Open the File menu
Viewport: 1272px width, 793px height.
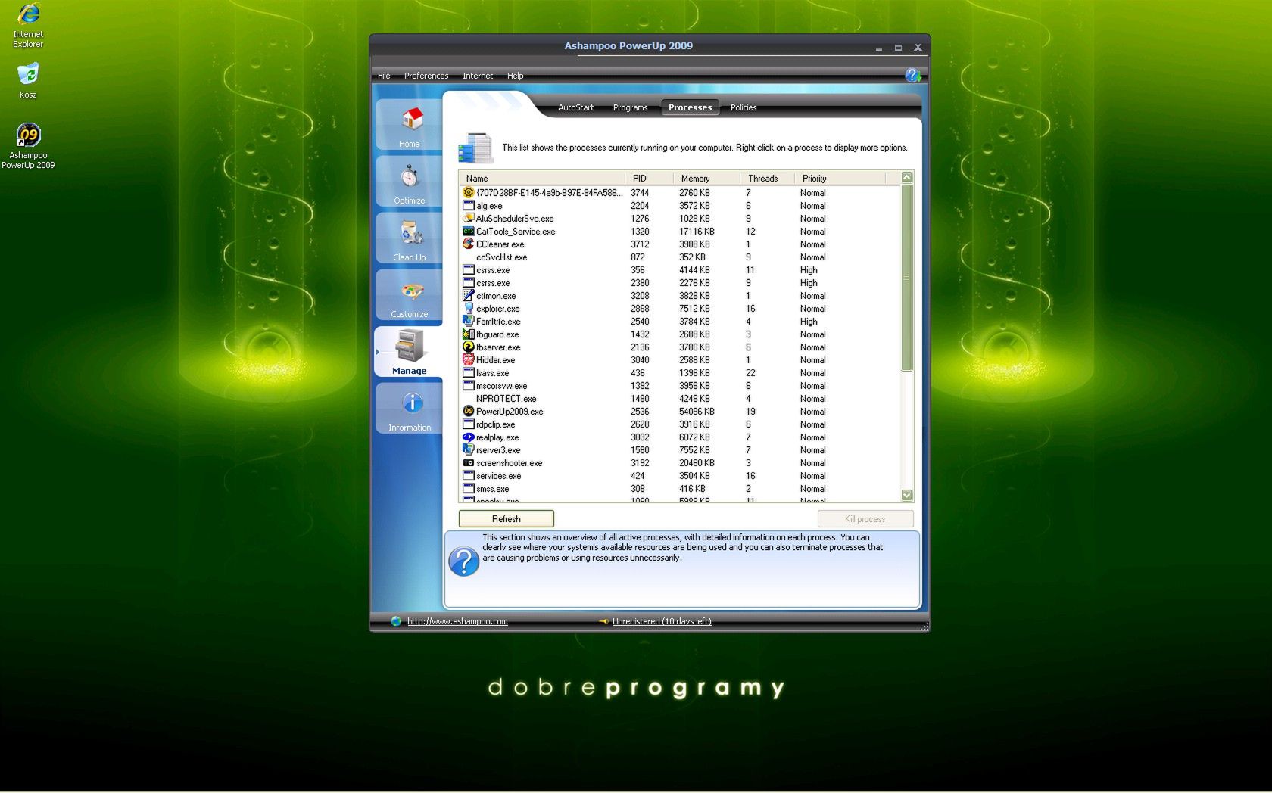click(x=384, y=76)
